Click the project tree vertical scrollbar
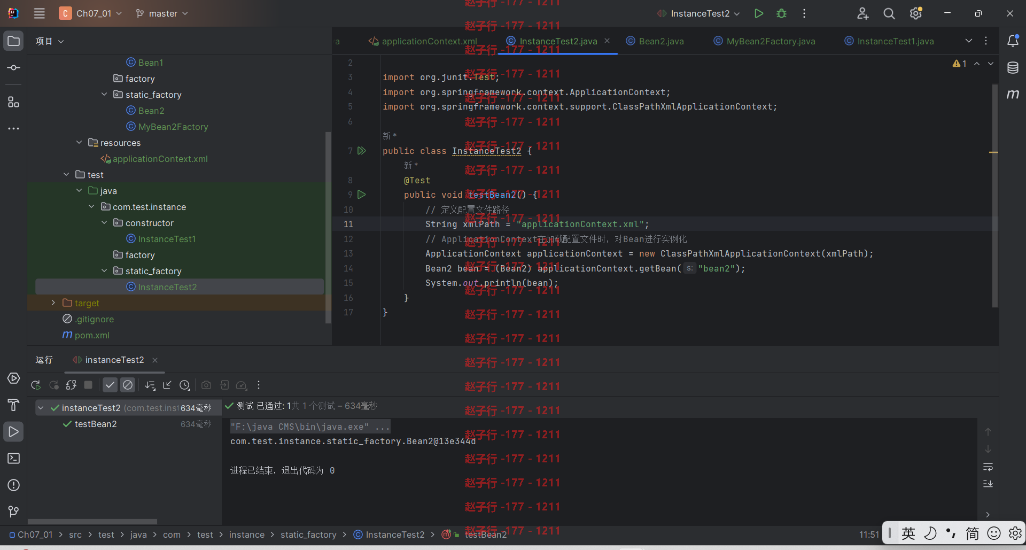This screenshot has width=1026, height=550. (x=328, y=227)
